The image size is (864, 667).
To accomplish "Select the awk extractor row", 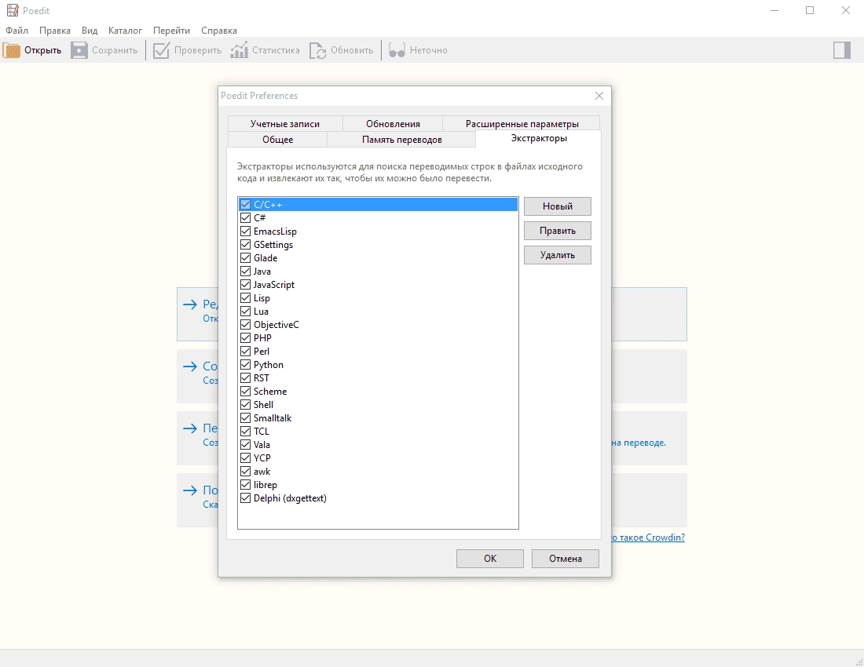I will (x=378, y=472).
